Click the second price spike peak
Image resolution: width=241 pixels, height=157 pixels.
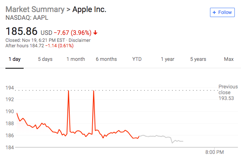pyautogui.click(x=94, y=91)
